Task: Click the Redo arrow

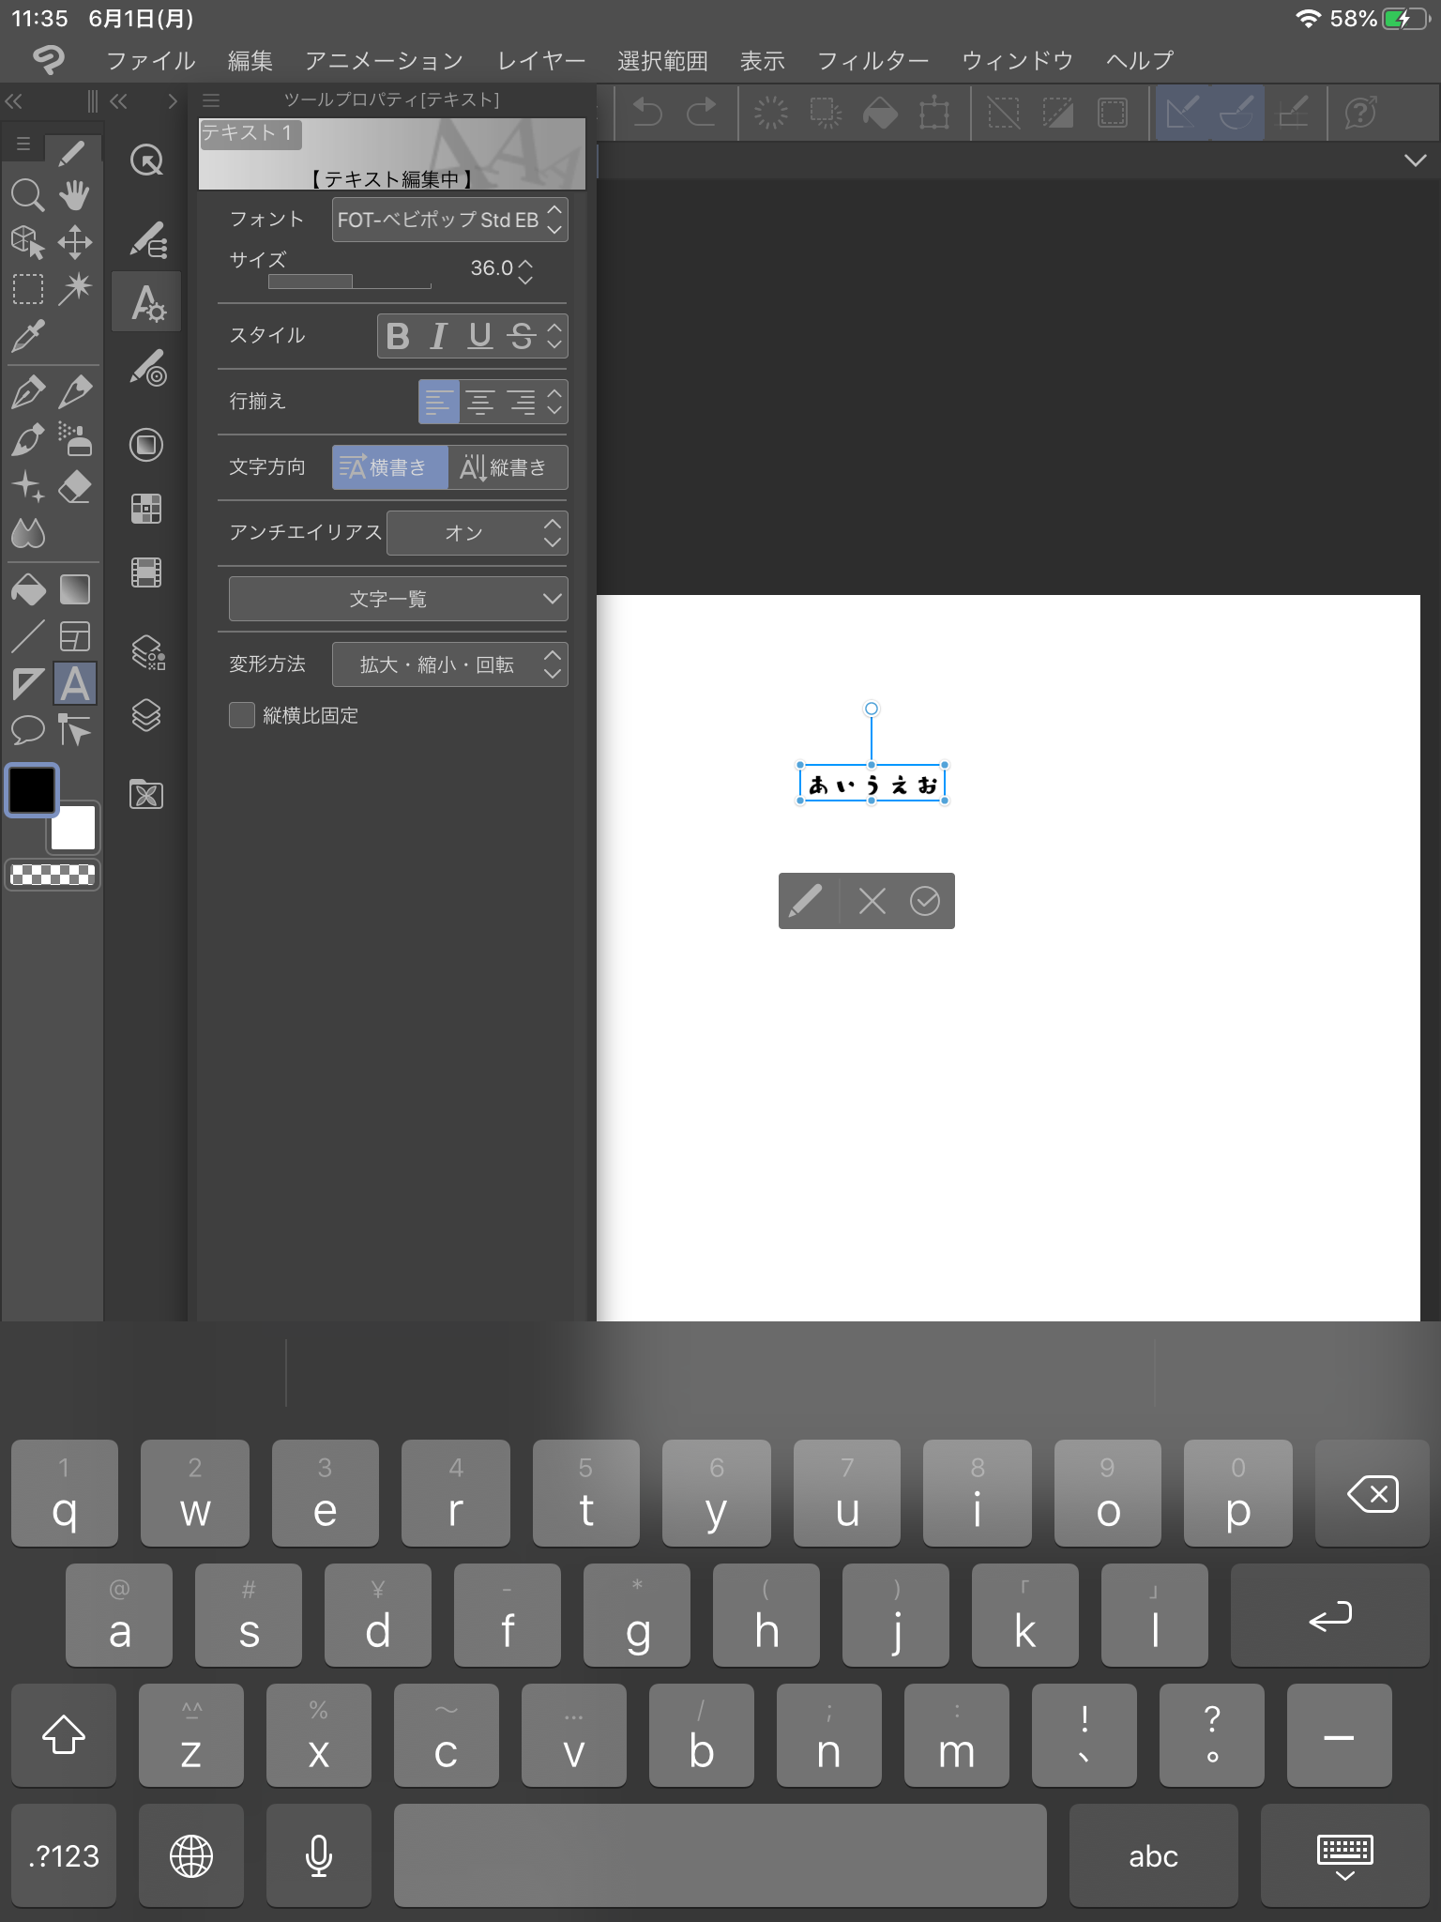Action: [x=702, y=113]
